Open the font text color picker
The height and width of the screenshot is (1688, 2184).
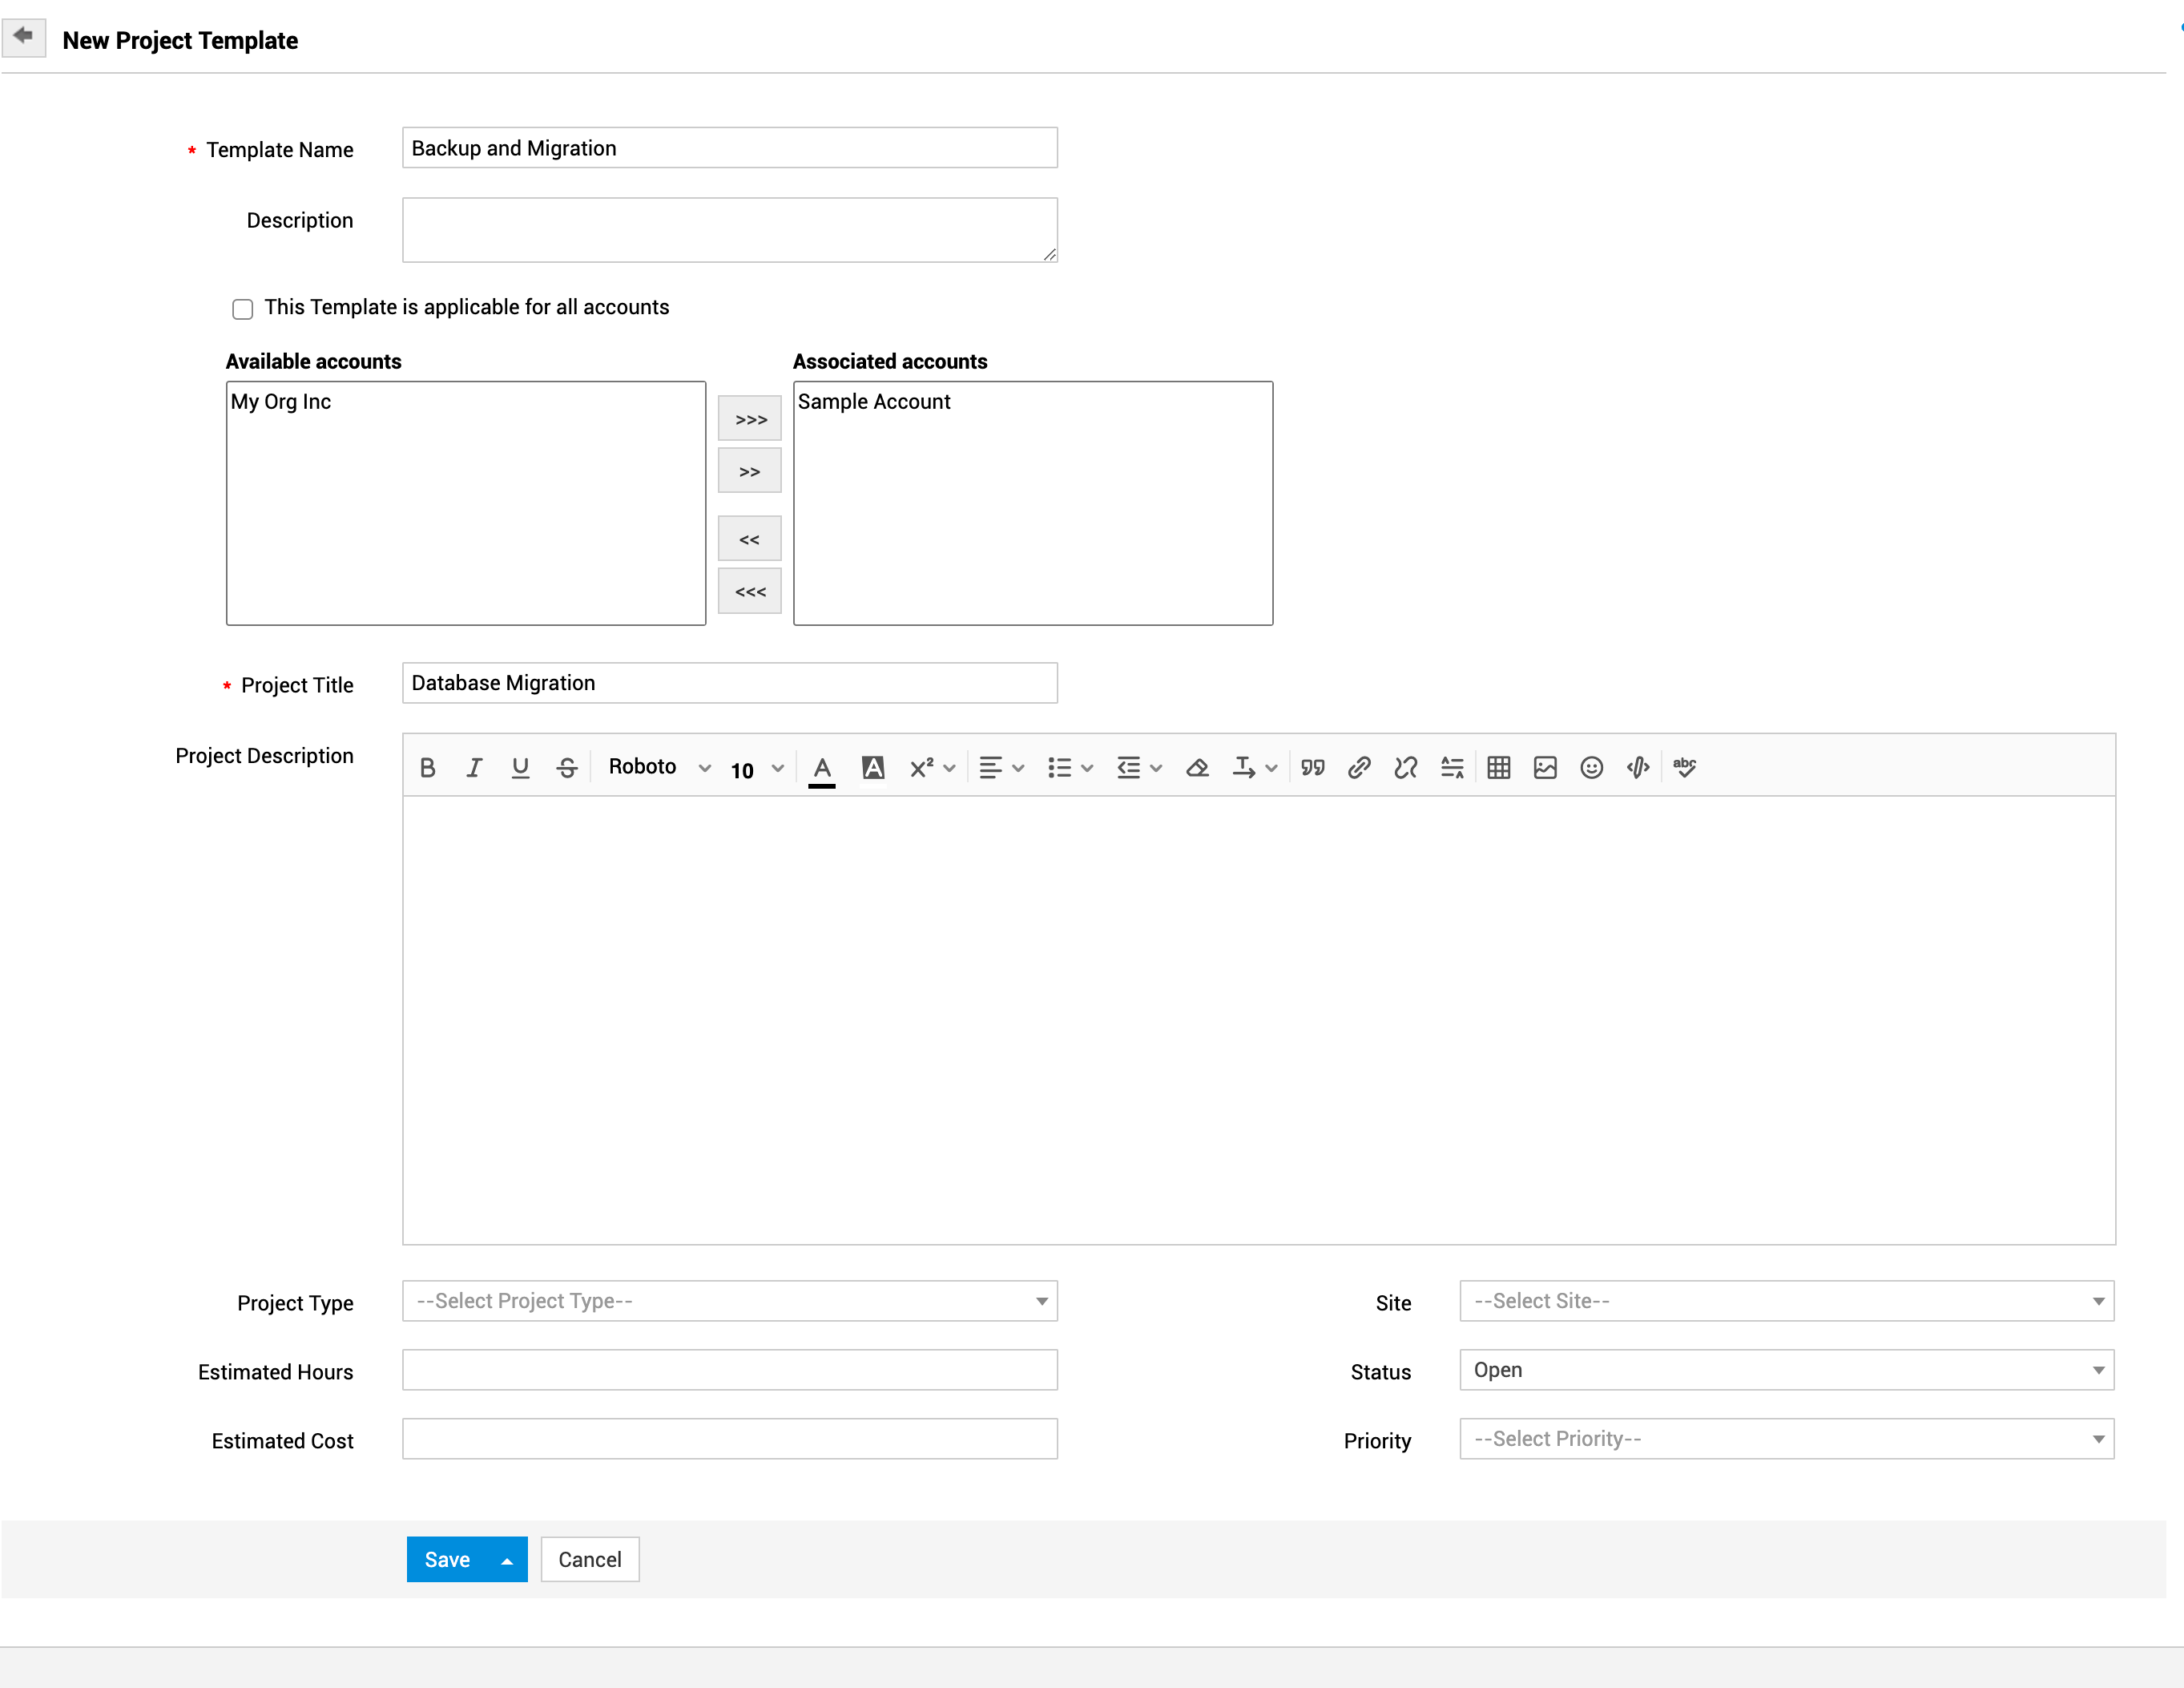pos(822,767)
